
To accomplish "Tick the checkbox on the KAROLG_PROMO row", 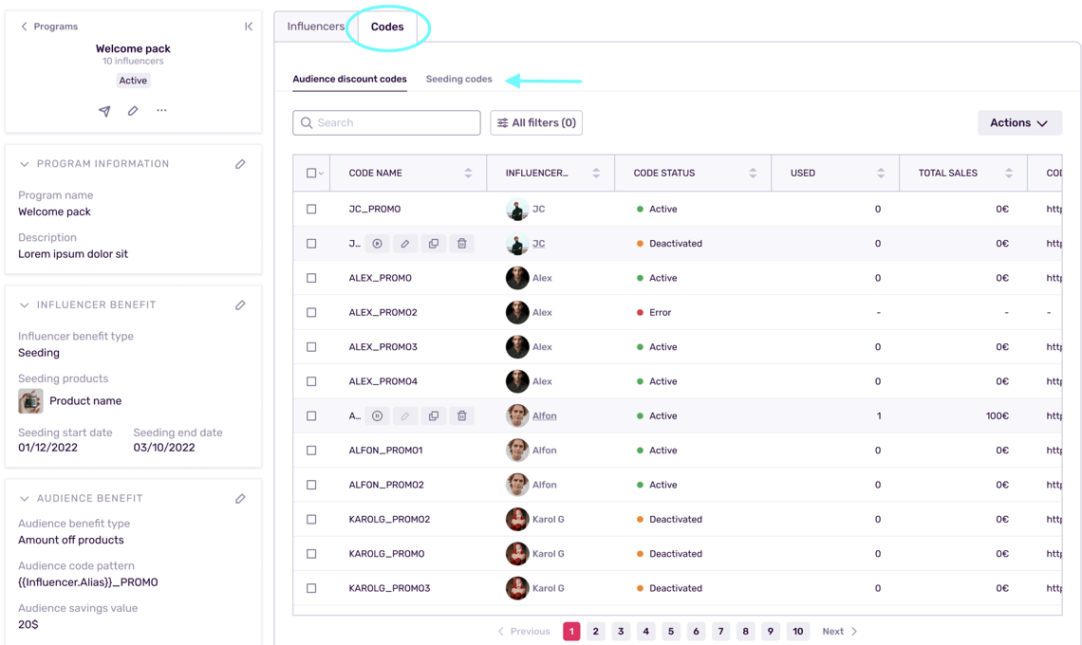I will point(311,553).
